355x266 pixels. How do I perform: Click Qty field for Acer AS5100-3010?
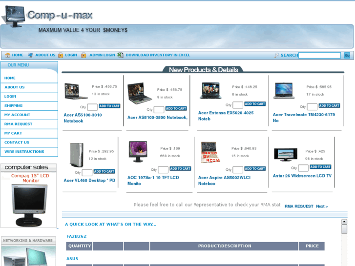click(x=92, y=107)
